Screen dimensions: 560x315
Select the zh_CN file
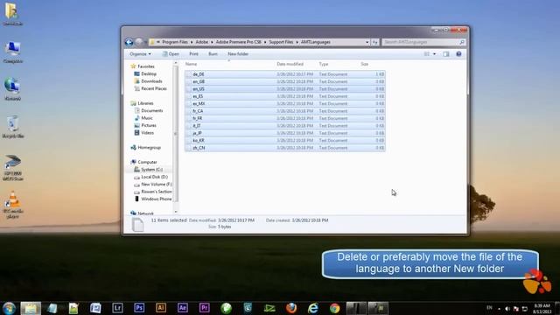point(285,148)
